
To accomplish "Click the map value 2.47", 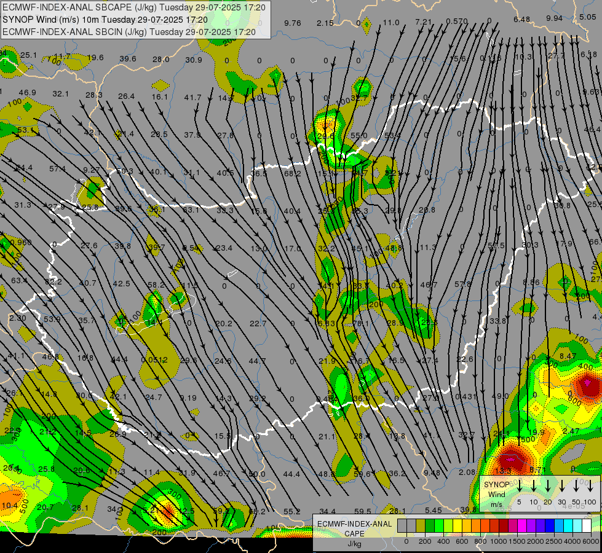I will coord(571,431).
